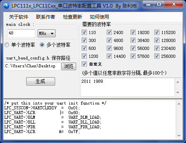Click the line LPC_UART->LCR |= 0x80
The width and height of the screenshot is (186, 143).
pos(42,112)
